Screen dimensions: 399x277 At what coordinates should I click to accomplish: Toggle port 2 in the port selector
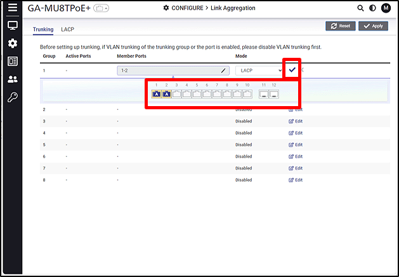tap(166, 94)
